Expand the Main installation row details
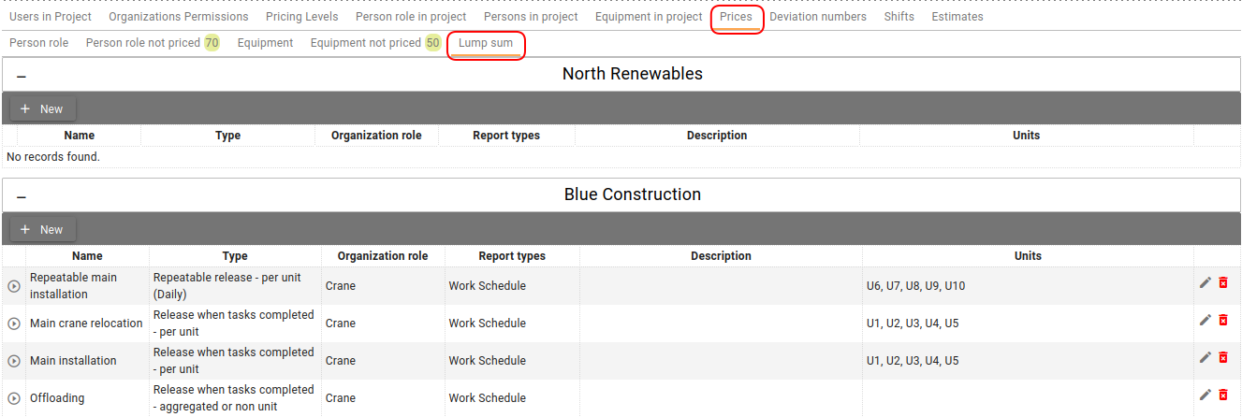 (14, 361)
